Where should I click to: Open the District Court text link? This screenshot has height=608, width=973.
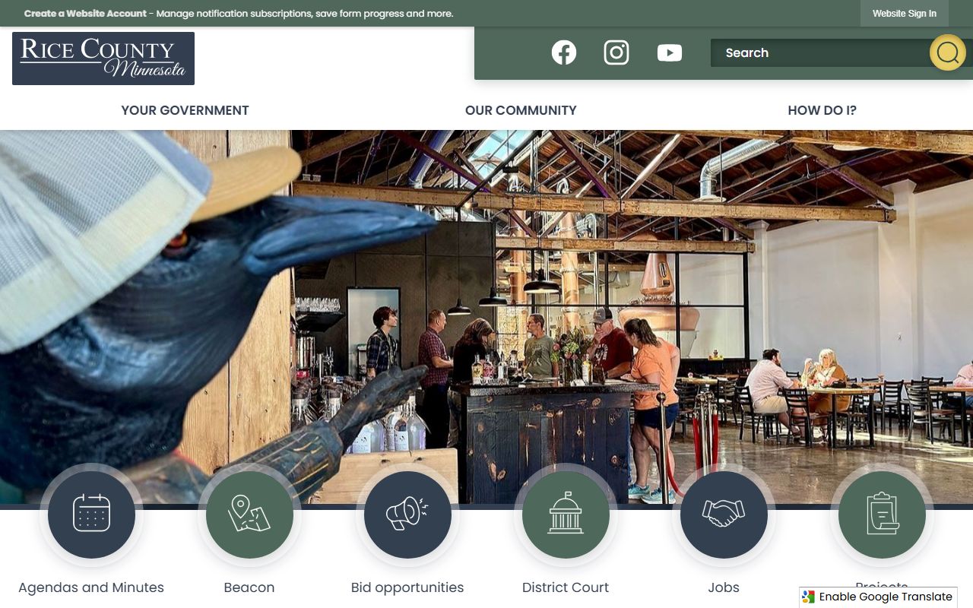(566, 587)
